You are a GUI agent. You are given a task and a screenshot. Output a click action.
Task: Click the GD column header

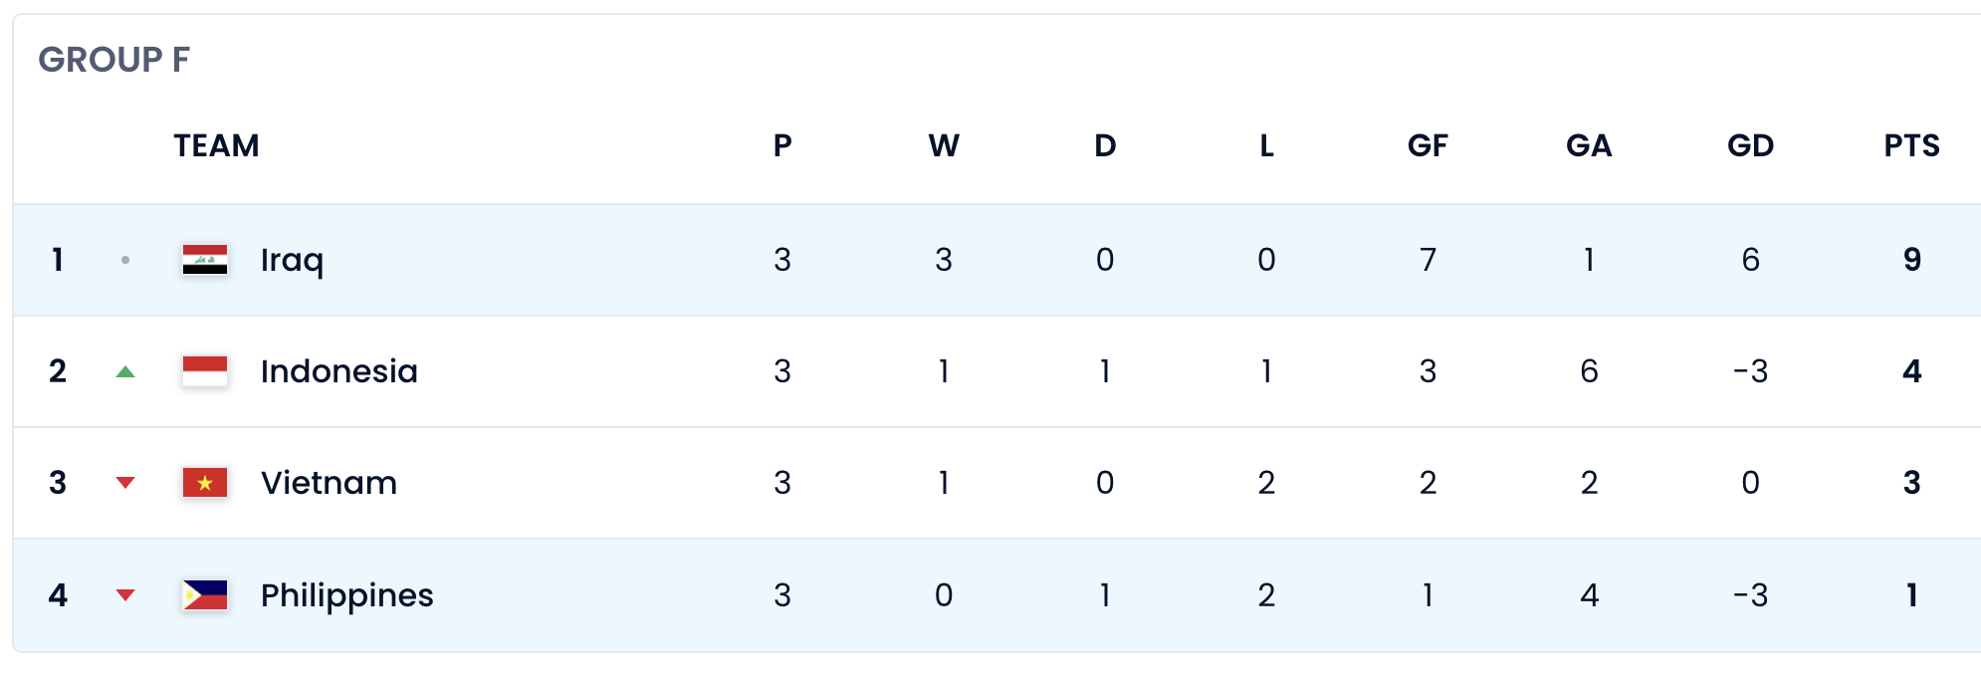point(1750,146)
